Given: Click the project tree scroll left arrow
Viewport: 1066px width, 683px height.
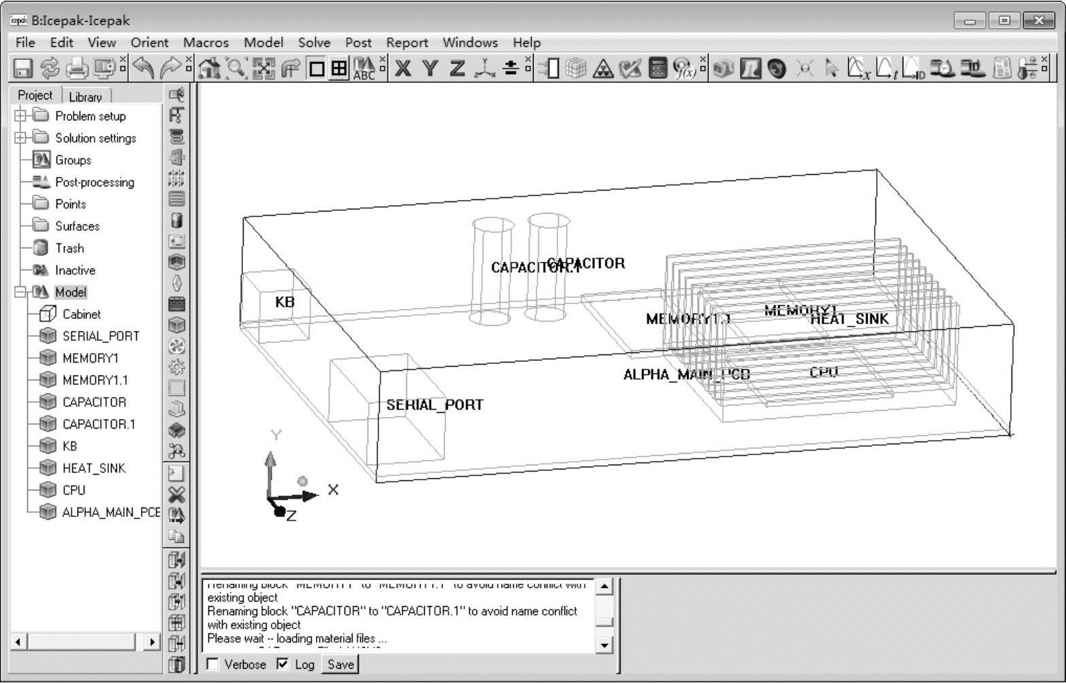Looking at the screenshot, I should [x=18, y=642].
